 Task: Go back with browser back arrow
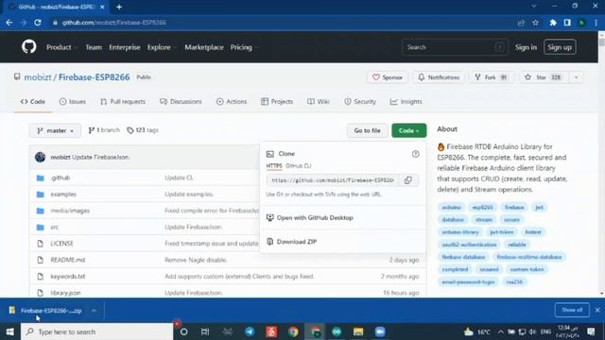(x=9, y=23)
